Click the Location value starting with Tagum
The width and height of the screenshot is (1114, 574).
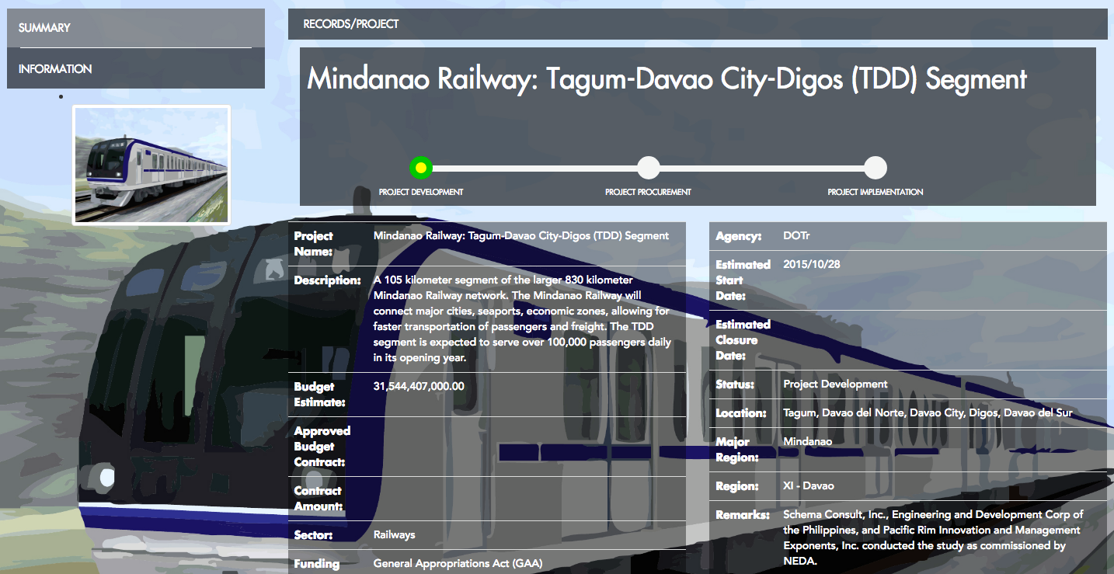[928, 413]
